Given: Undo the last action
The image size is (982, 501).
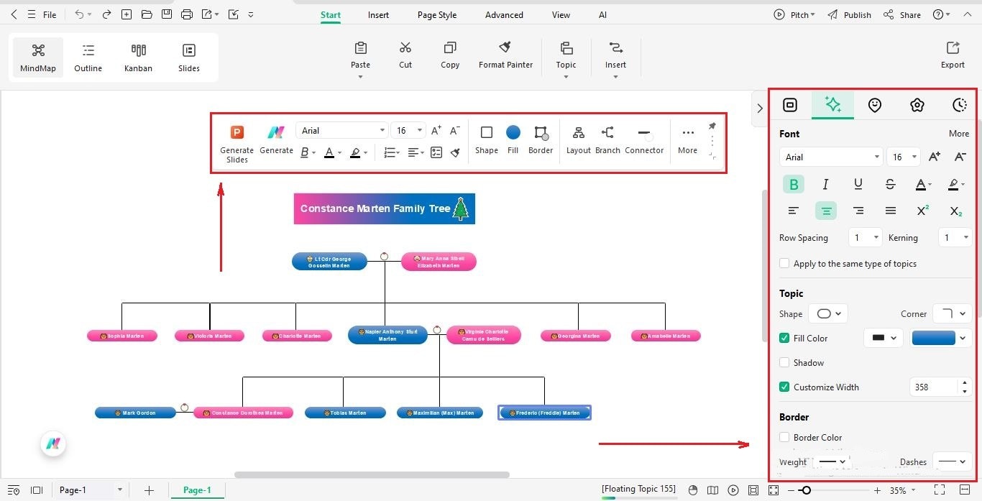Looking at the screenshot, I should click(79, 14).
